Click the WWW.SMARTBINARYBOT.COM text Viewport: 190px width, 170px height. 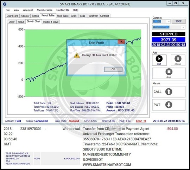coord(107,165)
